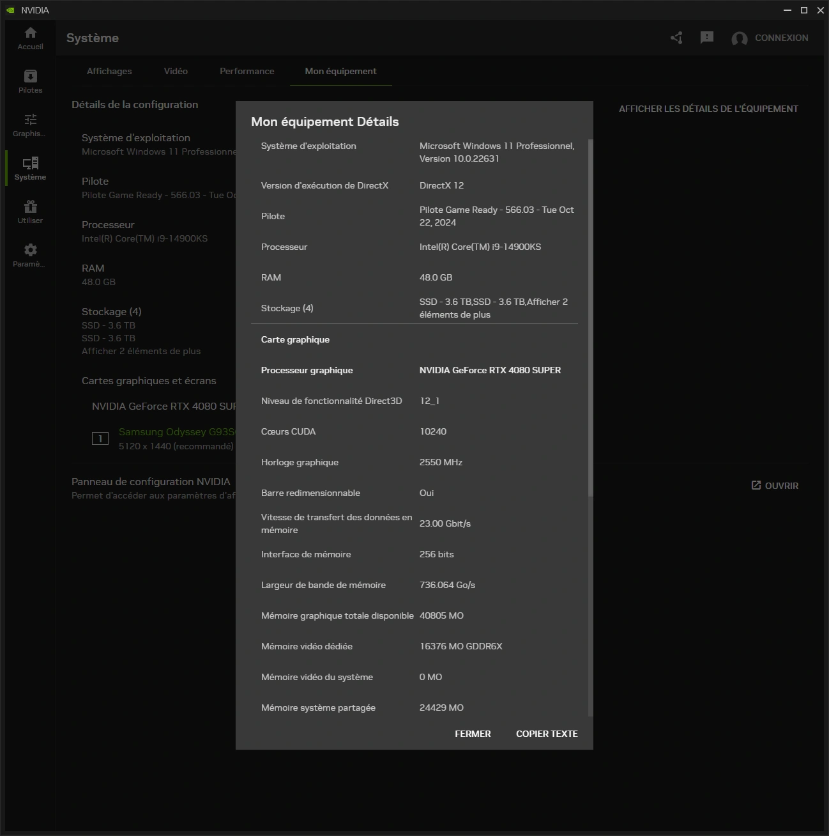Click the DirectX 12 value
Image resolution: width=829 pixels, height=836 pixels.
(x=441, y=185)
